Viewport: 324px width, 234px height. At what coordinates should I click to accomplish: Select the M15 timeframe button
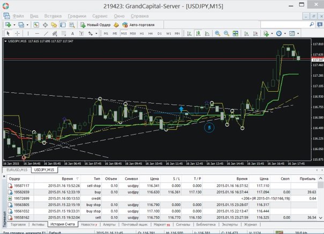(124, 33)
